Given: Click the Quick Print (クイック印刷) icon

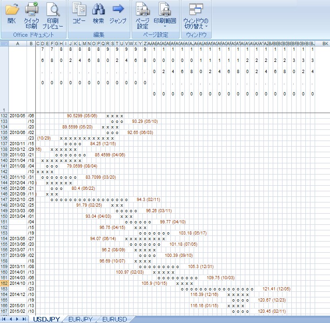Looking at the screenshot, I should coord(32,9).
